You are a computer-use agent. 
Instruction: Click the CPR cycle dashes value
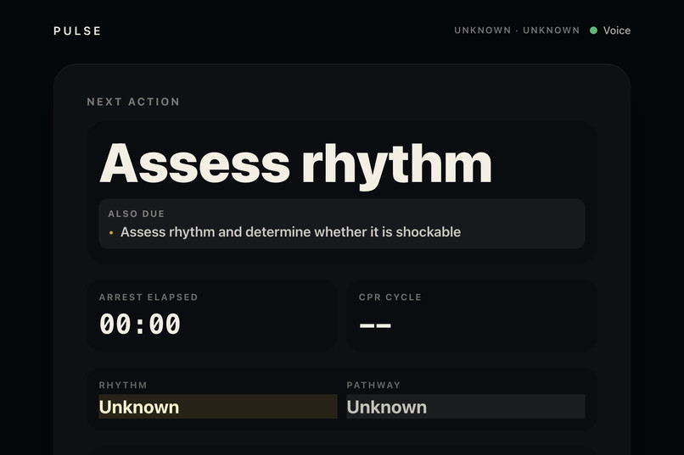click(375, 325)
